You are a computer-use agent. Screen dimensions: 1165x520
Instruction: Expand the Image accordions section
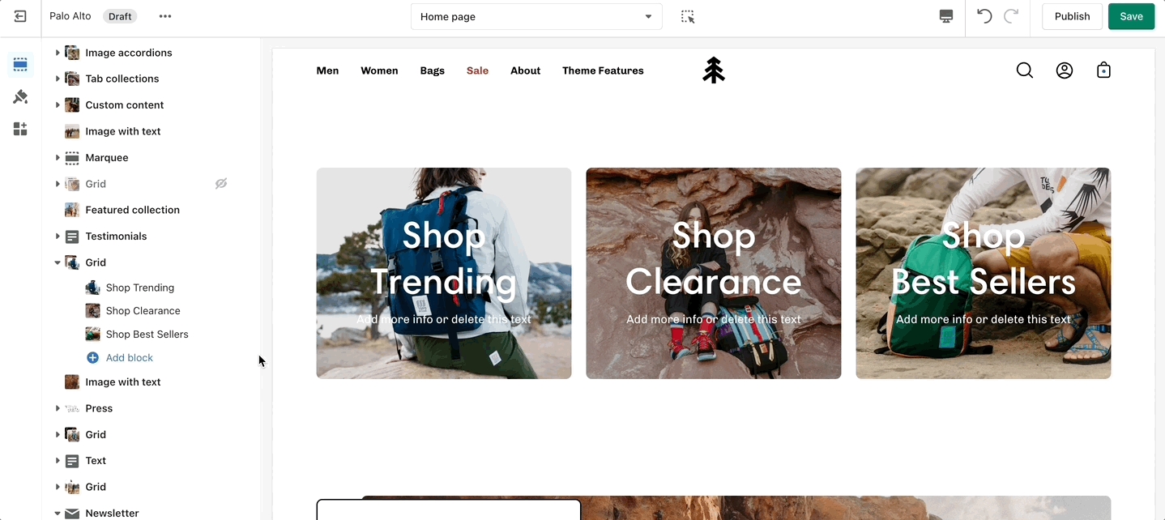tap(58, 53)
